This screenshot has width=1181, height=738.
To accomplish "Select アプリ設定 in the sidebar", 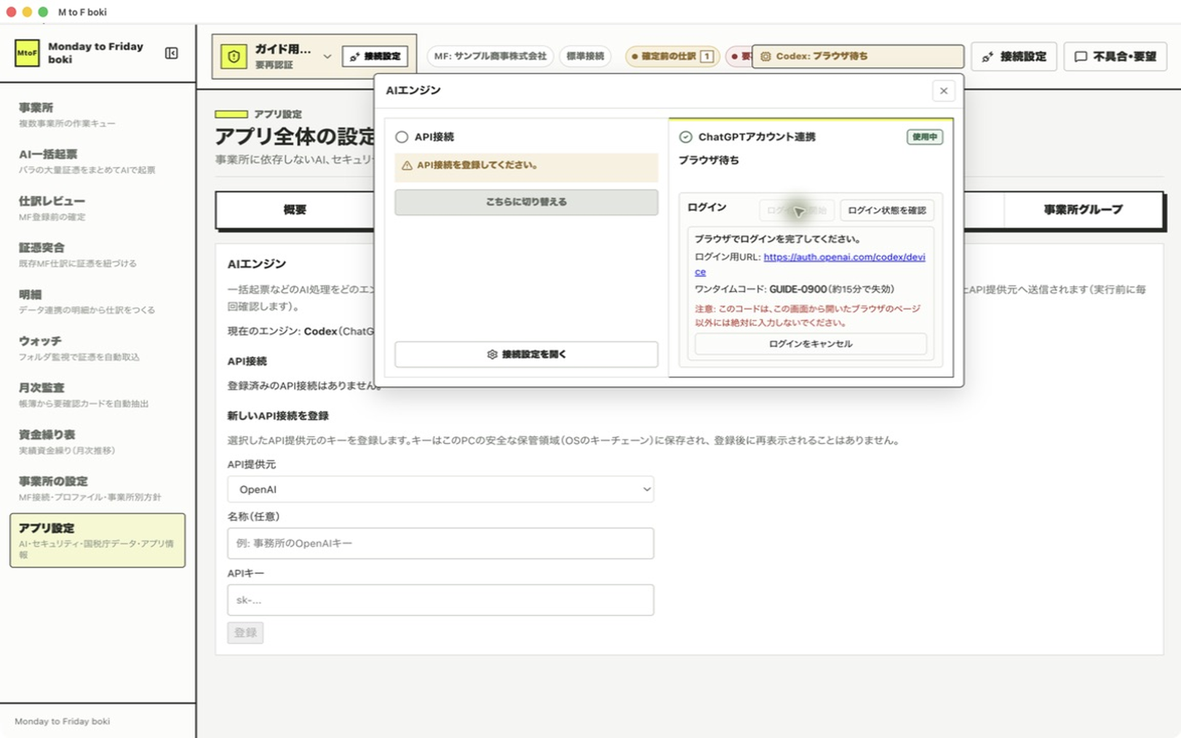I will point(97,540).
